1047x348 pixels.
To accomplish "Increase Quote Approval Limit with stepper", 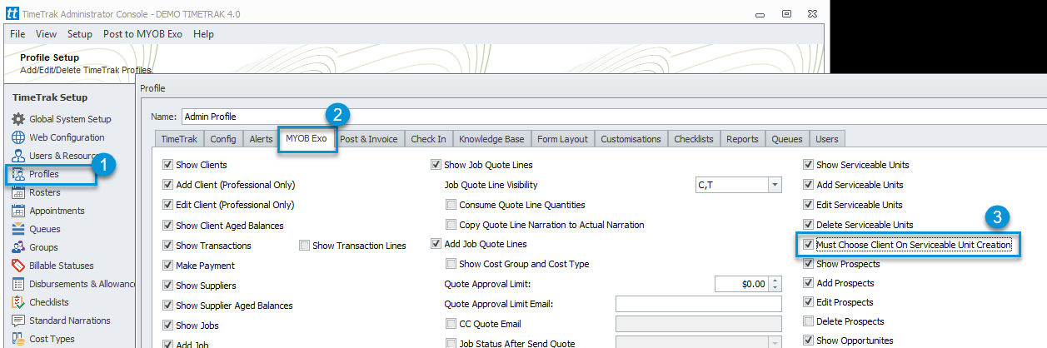I will point(775,281).
